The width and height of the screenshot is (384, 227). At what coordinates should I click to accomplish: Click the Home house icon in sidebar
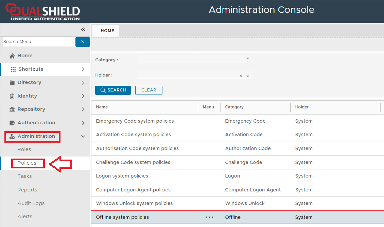pyautogui.click(x=12, y=56)
